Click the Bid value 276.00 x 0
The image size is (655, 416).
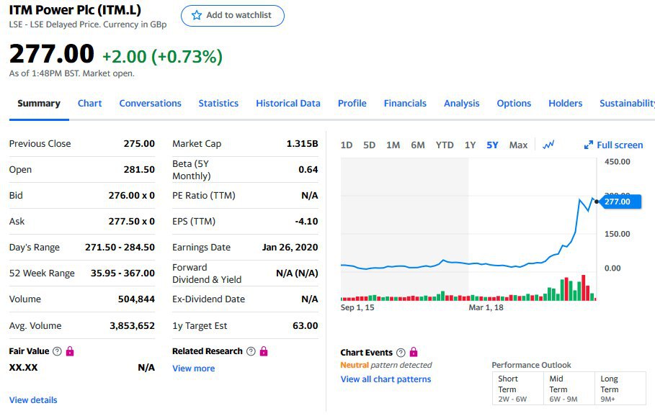pos(132,195)
